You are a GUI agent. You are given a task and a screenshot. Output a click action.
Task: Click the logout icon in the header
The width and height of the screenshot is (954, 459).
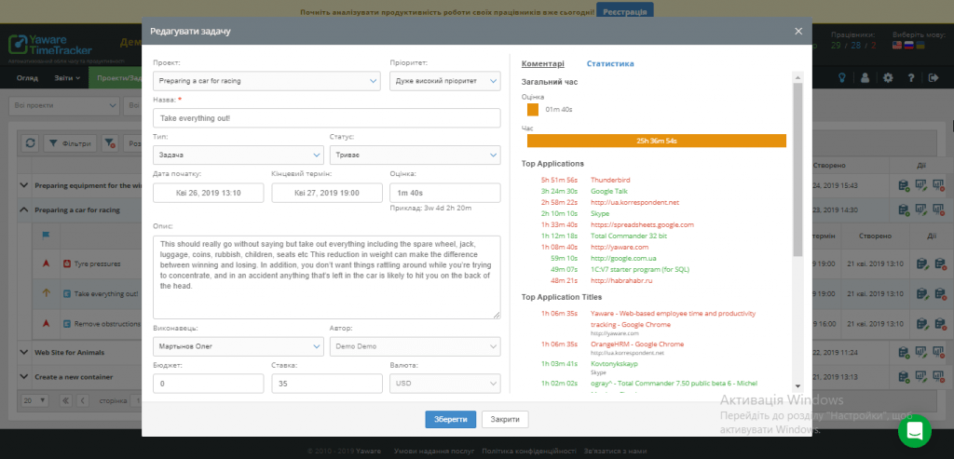pyautogui.click(x=933, y=78)
